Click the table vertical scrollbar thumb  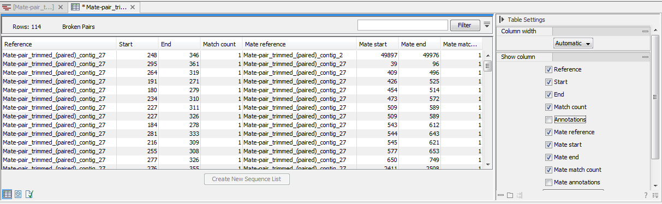(487, 66)
